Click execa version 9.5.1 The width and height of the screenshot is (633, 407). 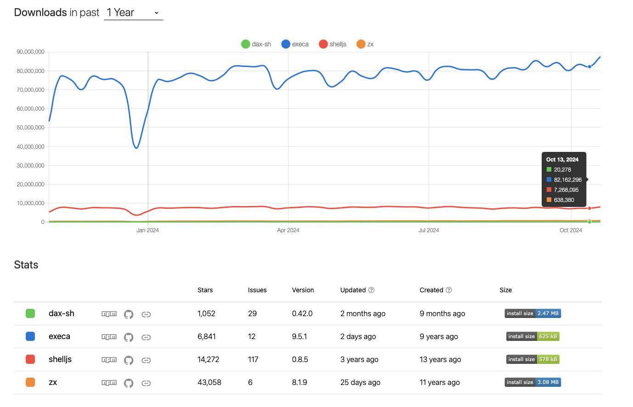299,336
